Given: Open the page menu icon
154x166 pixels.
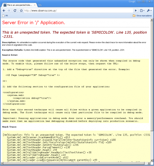Looking at the screenshot, I should pos(142,11).
